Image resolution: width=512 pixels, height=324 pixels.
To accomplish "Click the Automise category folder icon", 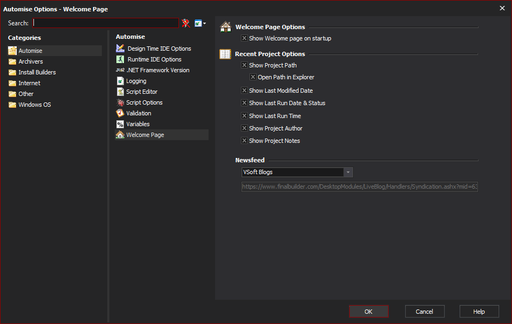I will [x=12, y=51].
